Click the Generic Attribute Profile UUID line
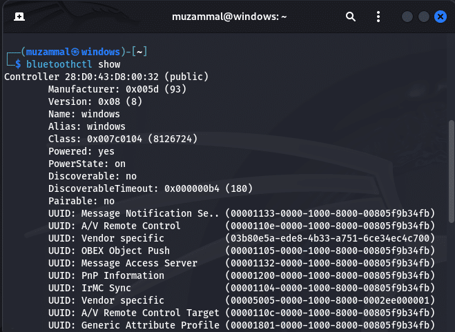The image size is (455, 332). (x=240, y=325)
